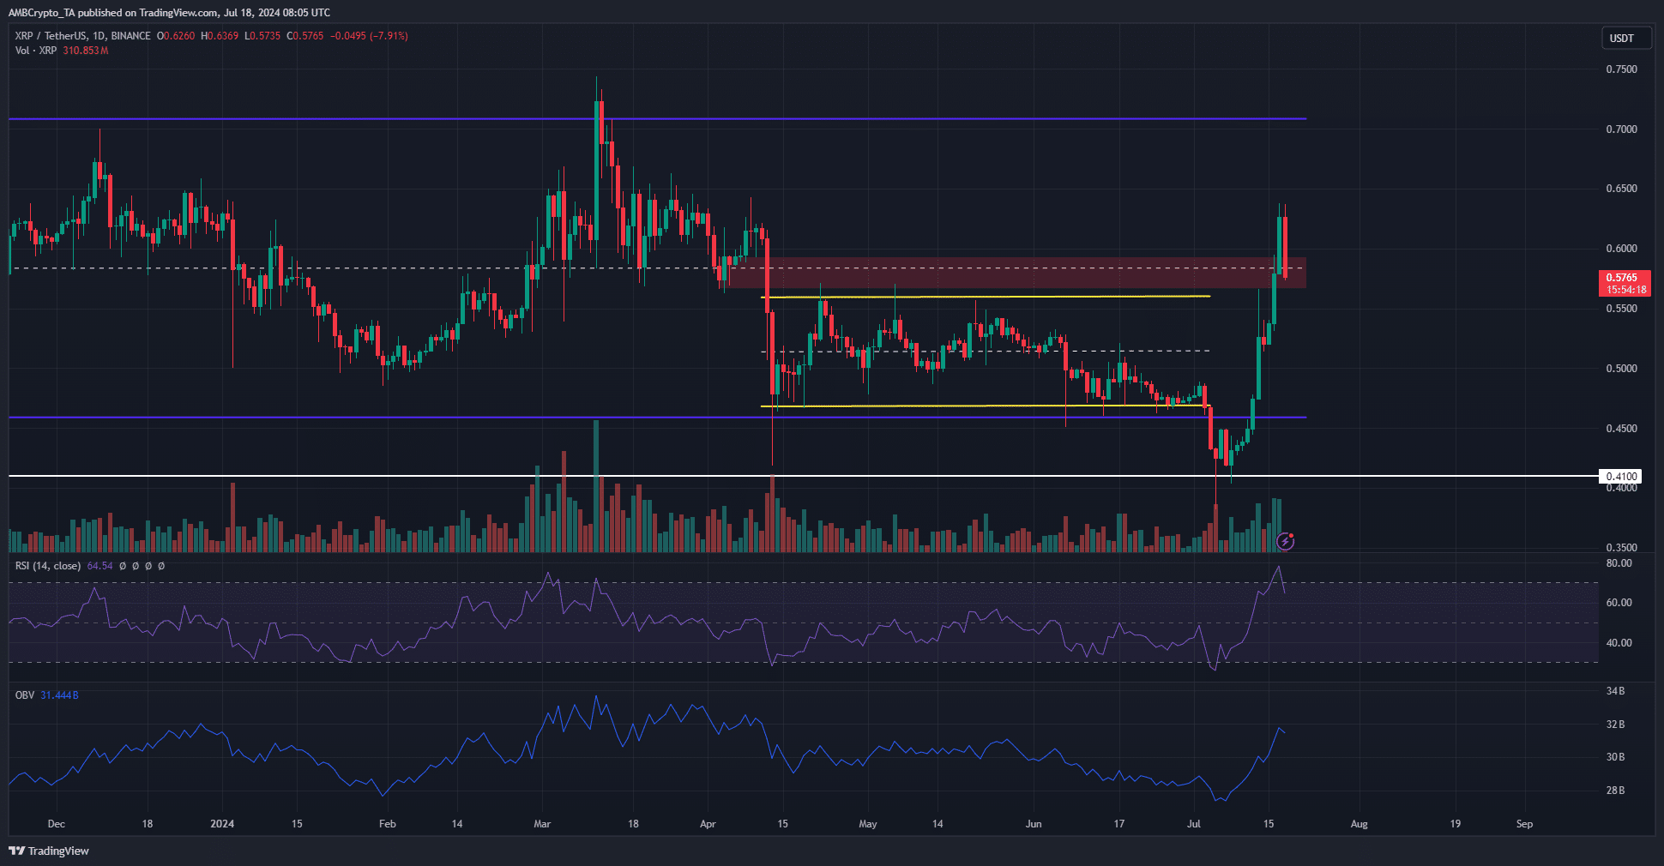Click the Feb label on time axis
Screen dimensions: 1664x866
(x=388, y=824)
